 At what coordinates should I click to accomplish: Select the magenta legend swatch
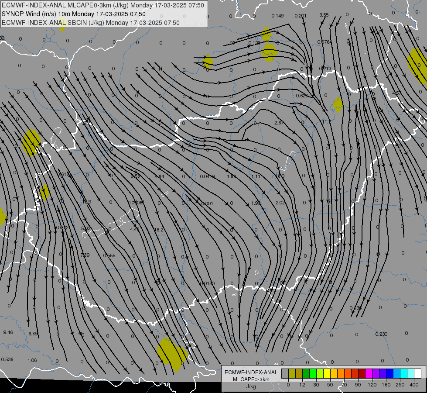click(x=369, y=373)
